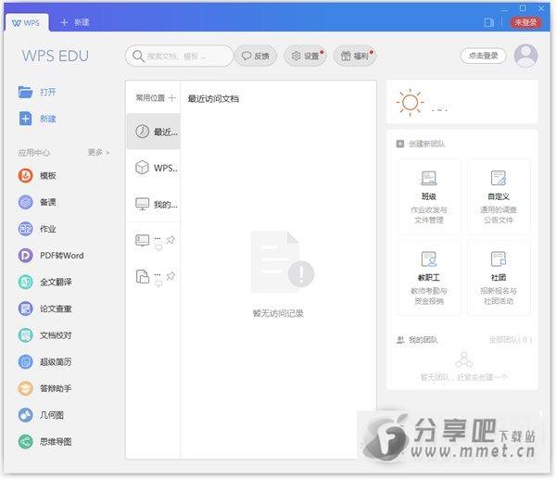Click 创建新团队 header
Screen dimensions: 556x479
click(x=420, y=144)
